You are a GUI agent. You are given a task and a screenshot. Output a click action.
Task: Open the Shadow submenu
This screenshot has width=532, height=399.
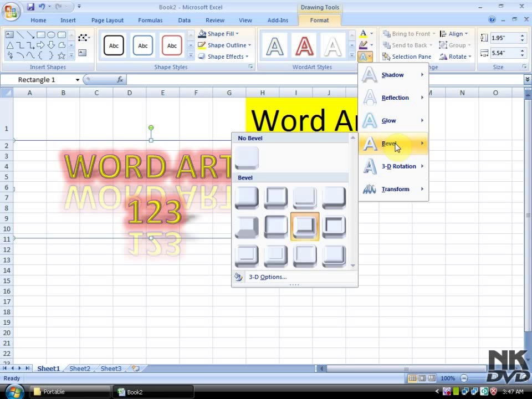393,75
